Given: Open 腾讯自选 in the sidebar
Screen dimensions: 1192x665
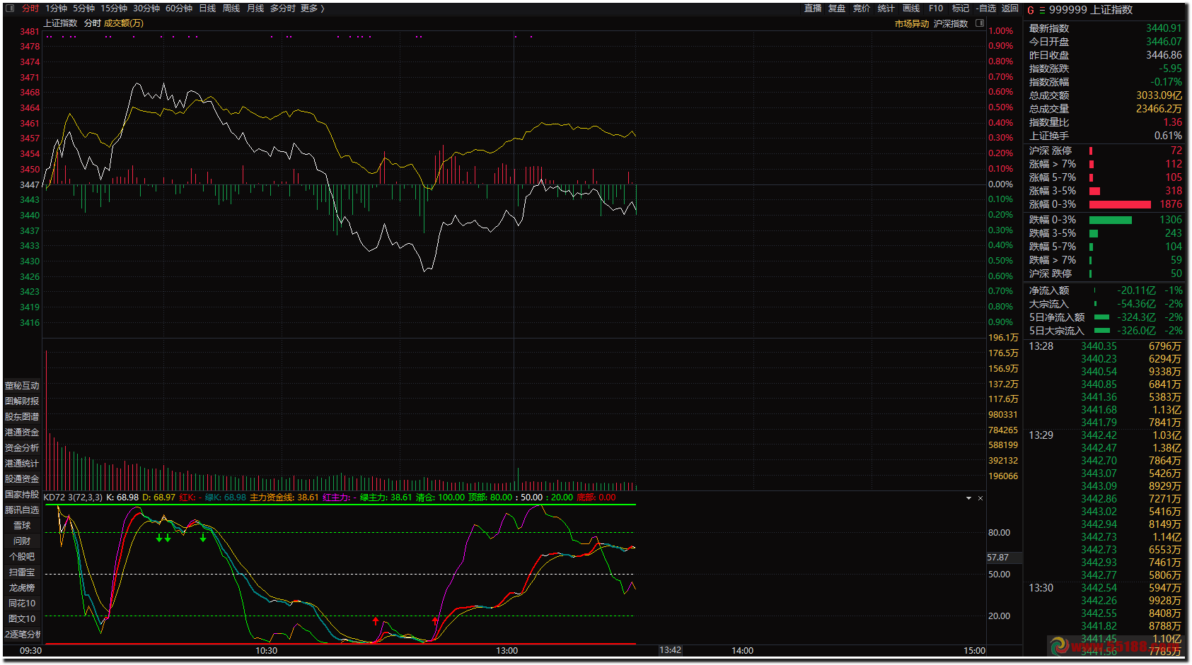Looking at the screenshot, I should pos(22,510).
